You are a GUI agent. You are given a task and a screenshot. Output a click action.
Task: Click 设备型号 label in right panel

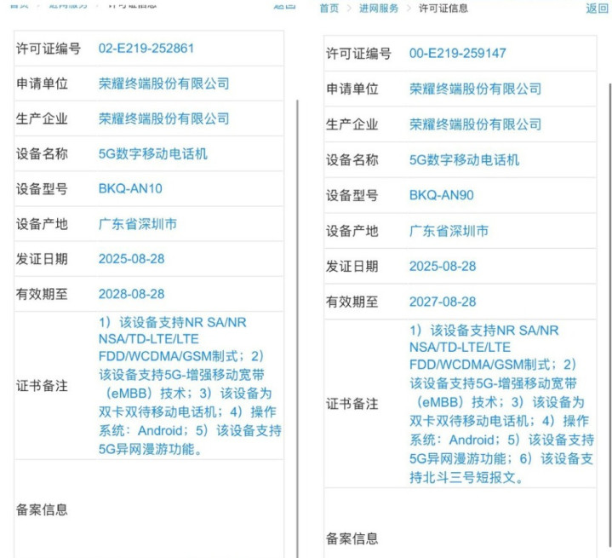click(352, 195)
